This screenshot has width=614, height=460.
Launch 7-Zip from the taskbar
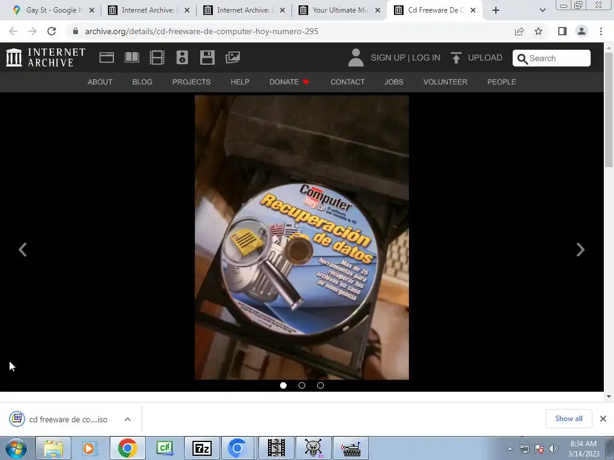[202, 448]
